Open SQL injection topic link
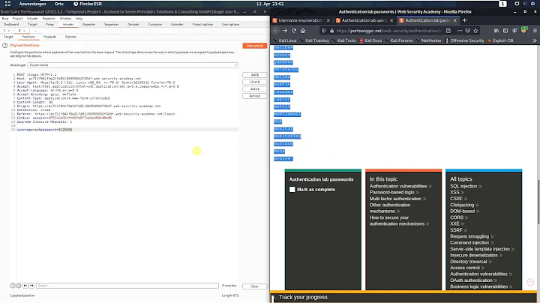Viewport: 540px width, 303px height. [463, 186]
